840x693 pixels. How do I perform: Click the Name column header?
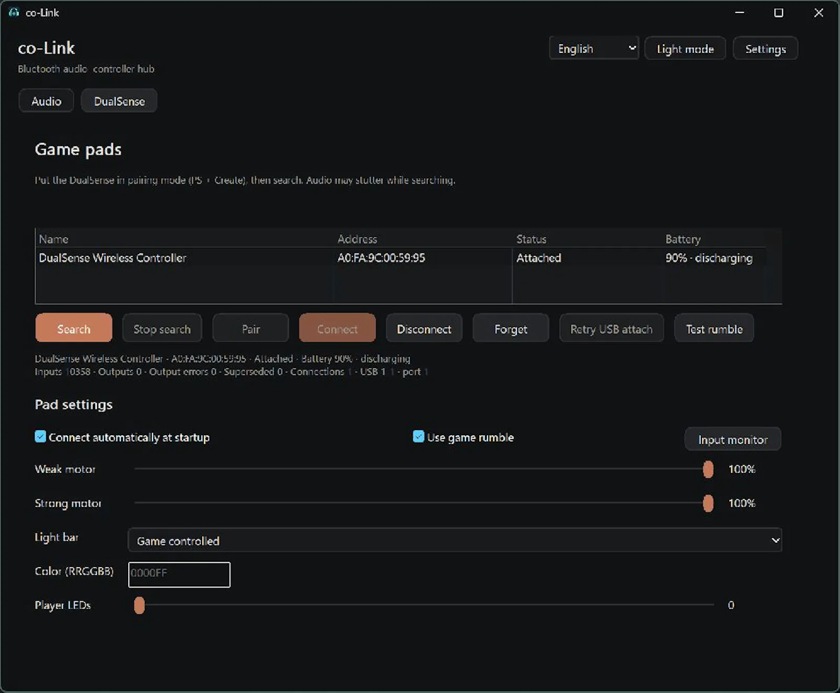(x=54, y=239)
